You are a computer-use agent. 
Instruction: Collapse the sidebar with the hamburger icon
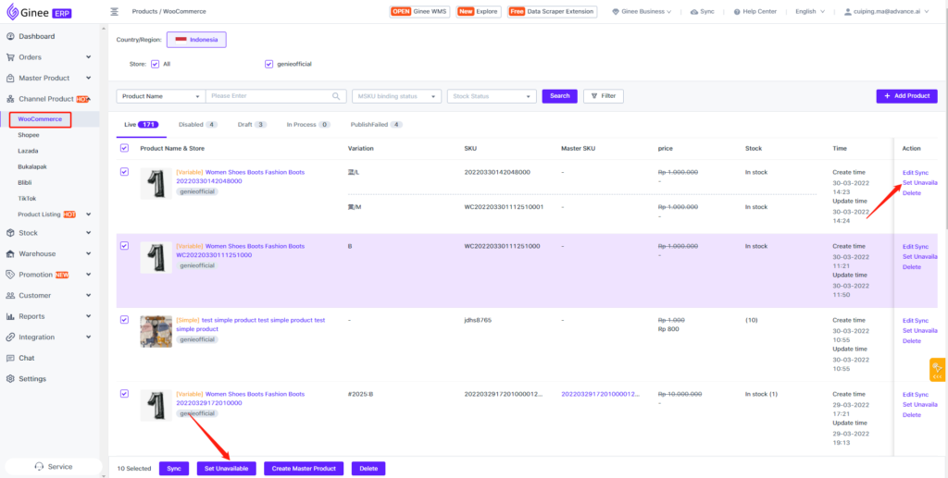115,11
